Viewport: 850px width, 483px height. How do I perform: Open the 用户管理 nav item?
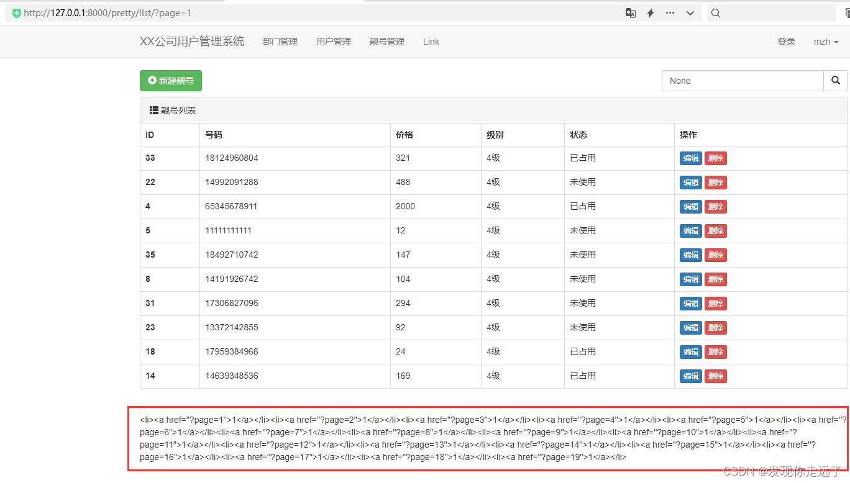[x=334, y=42]
